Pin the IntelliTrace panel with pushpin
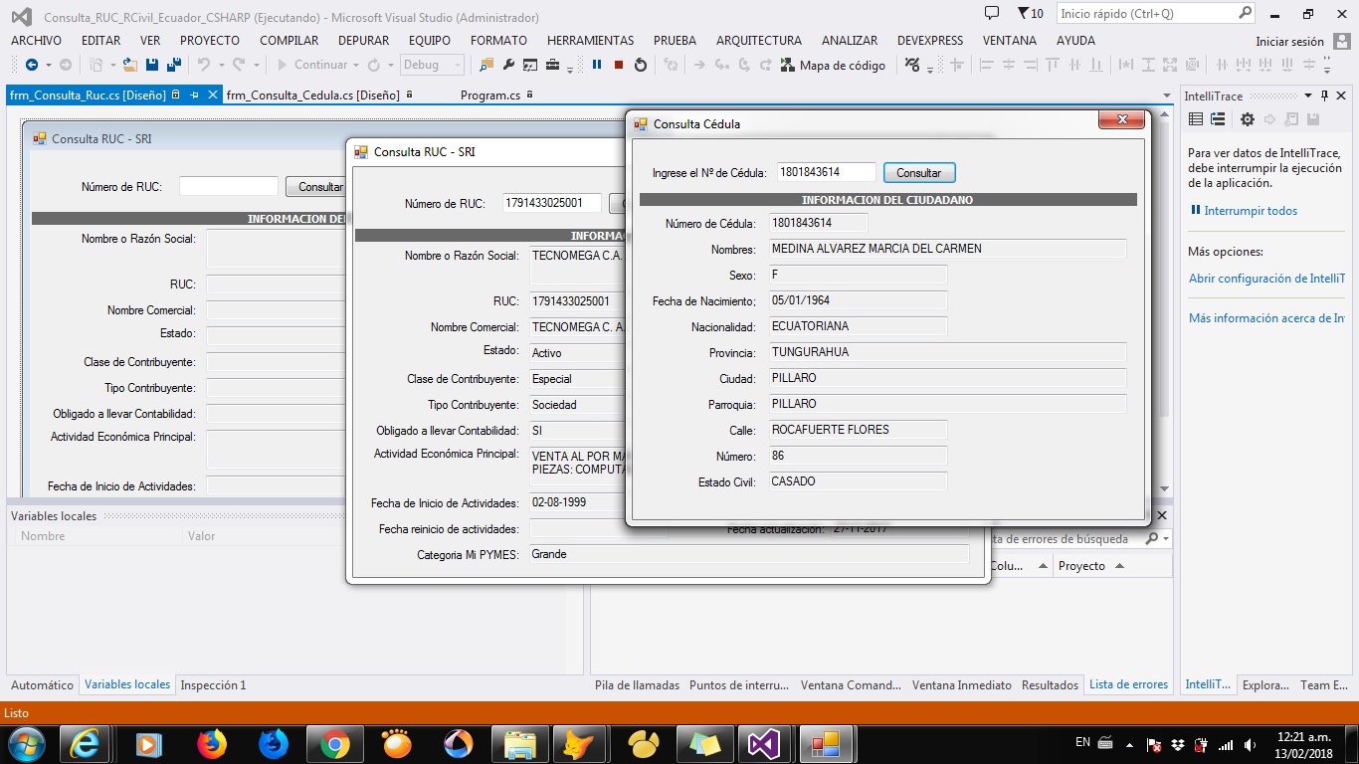The image size is (1359, 764). tap(1324, 95)
